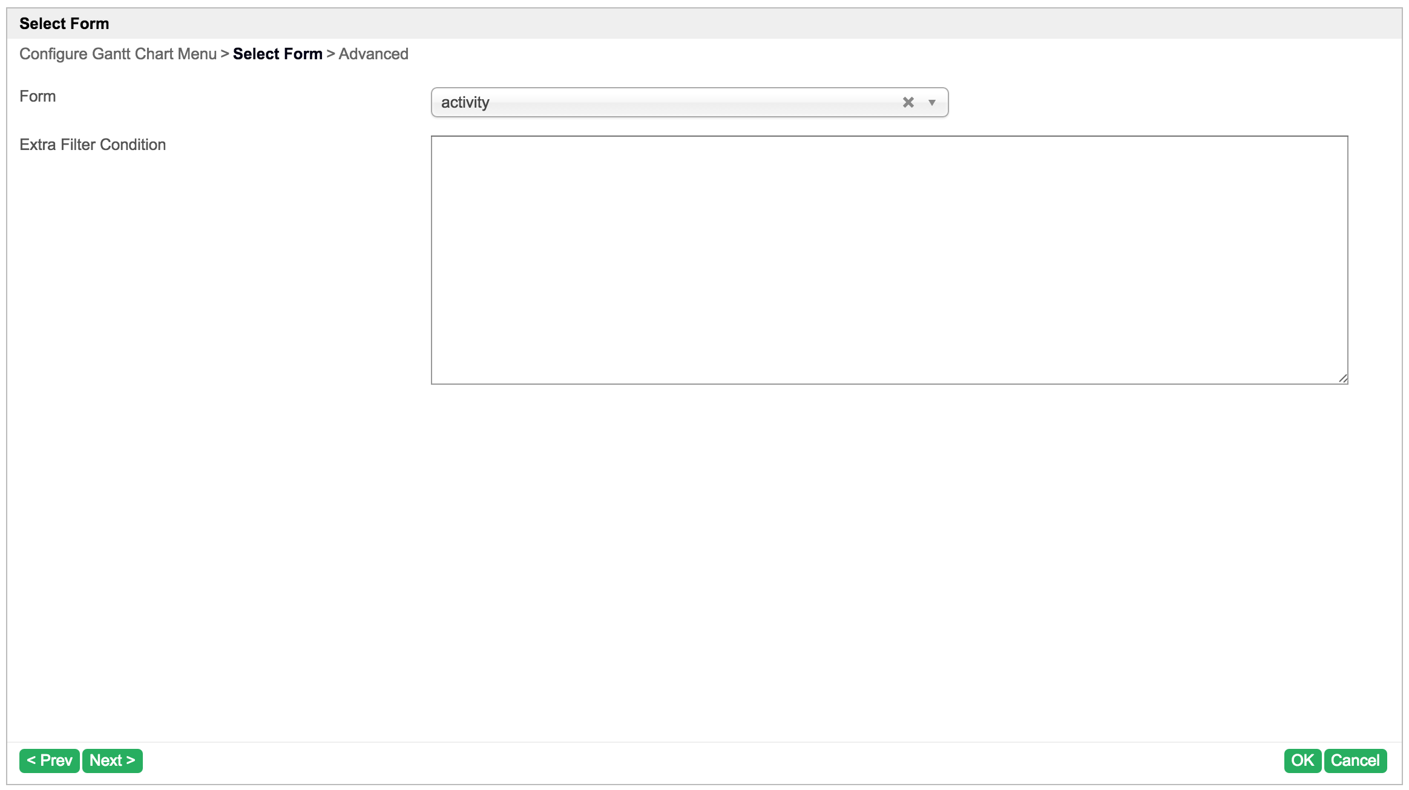Click the Form field label
The height and width of the screenshot is (790, 1409).
tap(38, 96)
